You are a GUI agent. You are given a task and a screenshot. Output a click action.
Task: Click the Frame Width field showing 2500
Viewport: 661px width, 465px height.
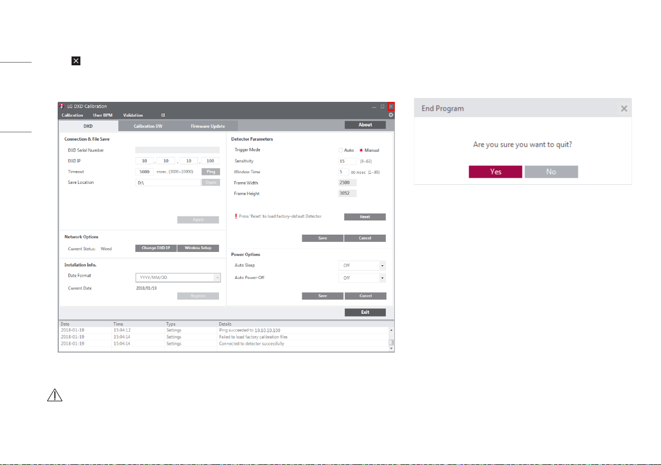347,183
